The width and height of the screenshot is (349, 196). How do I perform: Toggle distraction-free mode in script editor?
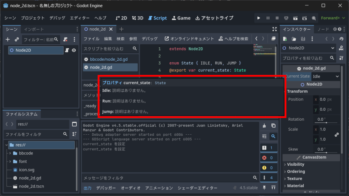pos(275,29)
